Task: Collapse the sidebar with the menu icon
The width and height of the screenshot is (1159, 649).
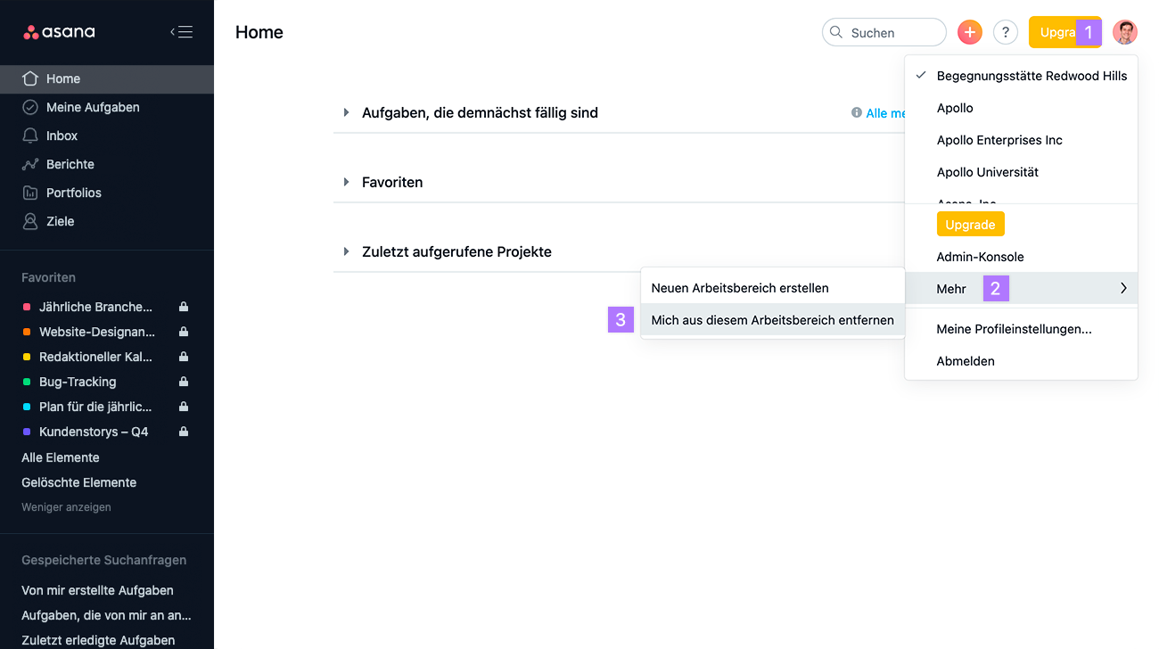Action: [181, 32]
